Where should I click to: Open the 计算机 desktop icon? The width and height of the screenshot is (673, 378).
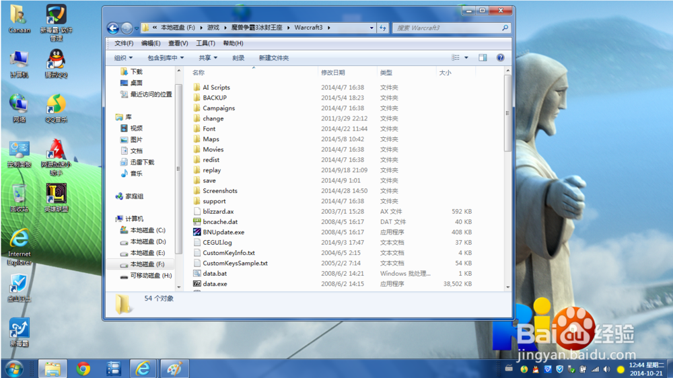20,64
